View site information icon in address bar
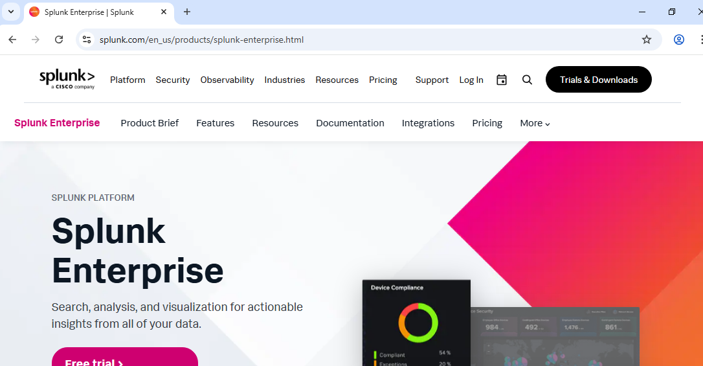Viewport: 703px width, 366px height. coord(87,40)
